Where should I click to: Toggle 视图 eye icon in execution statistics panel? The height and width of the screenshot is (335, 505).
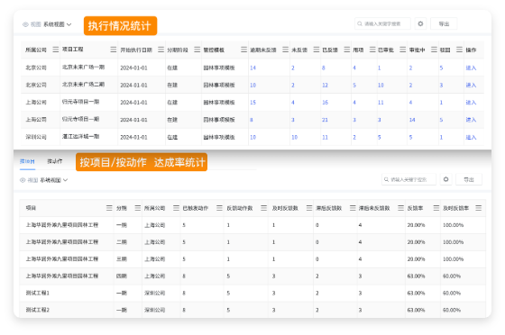click(x=25, y=24)
